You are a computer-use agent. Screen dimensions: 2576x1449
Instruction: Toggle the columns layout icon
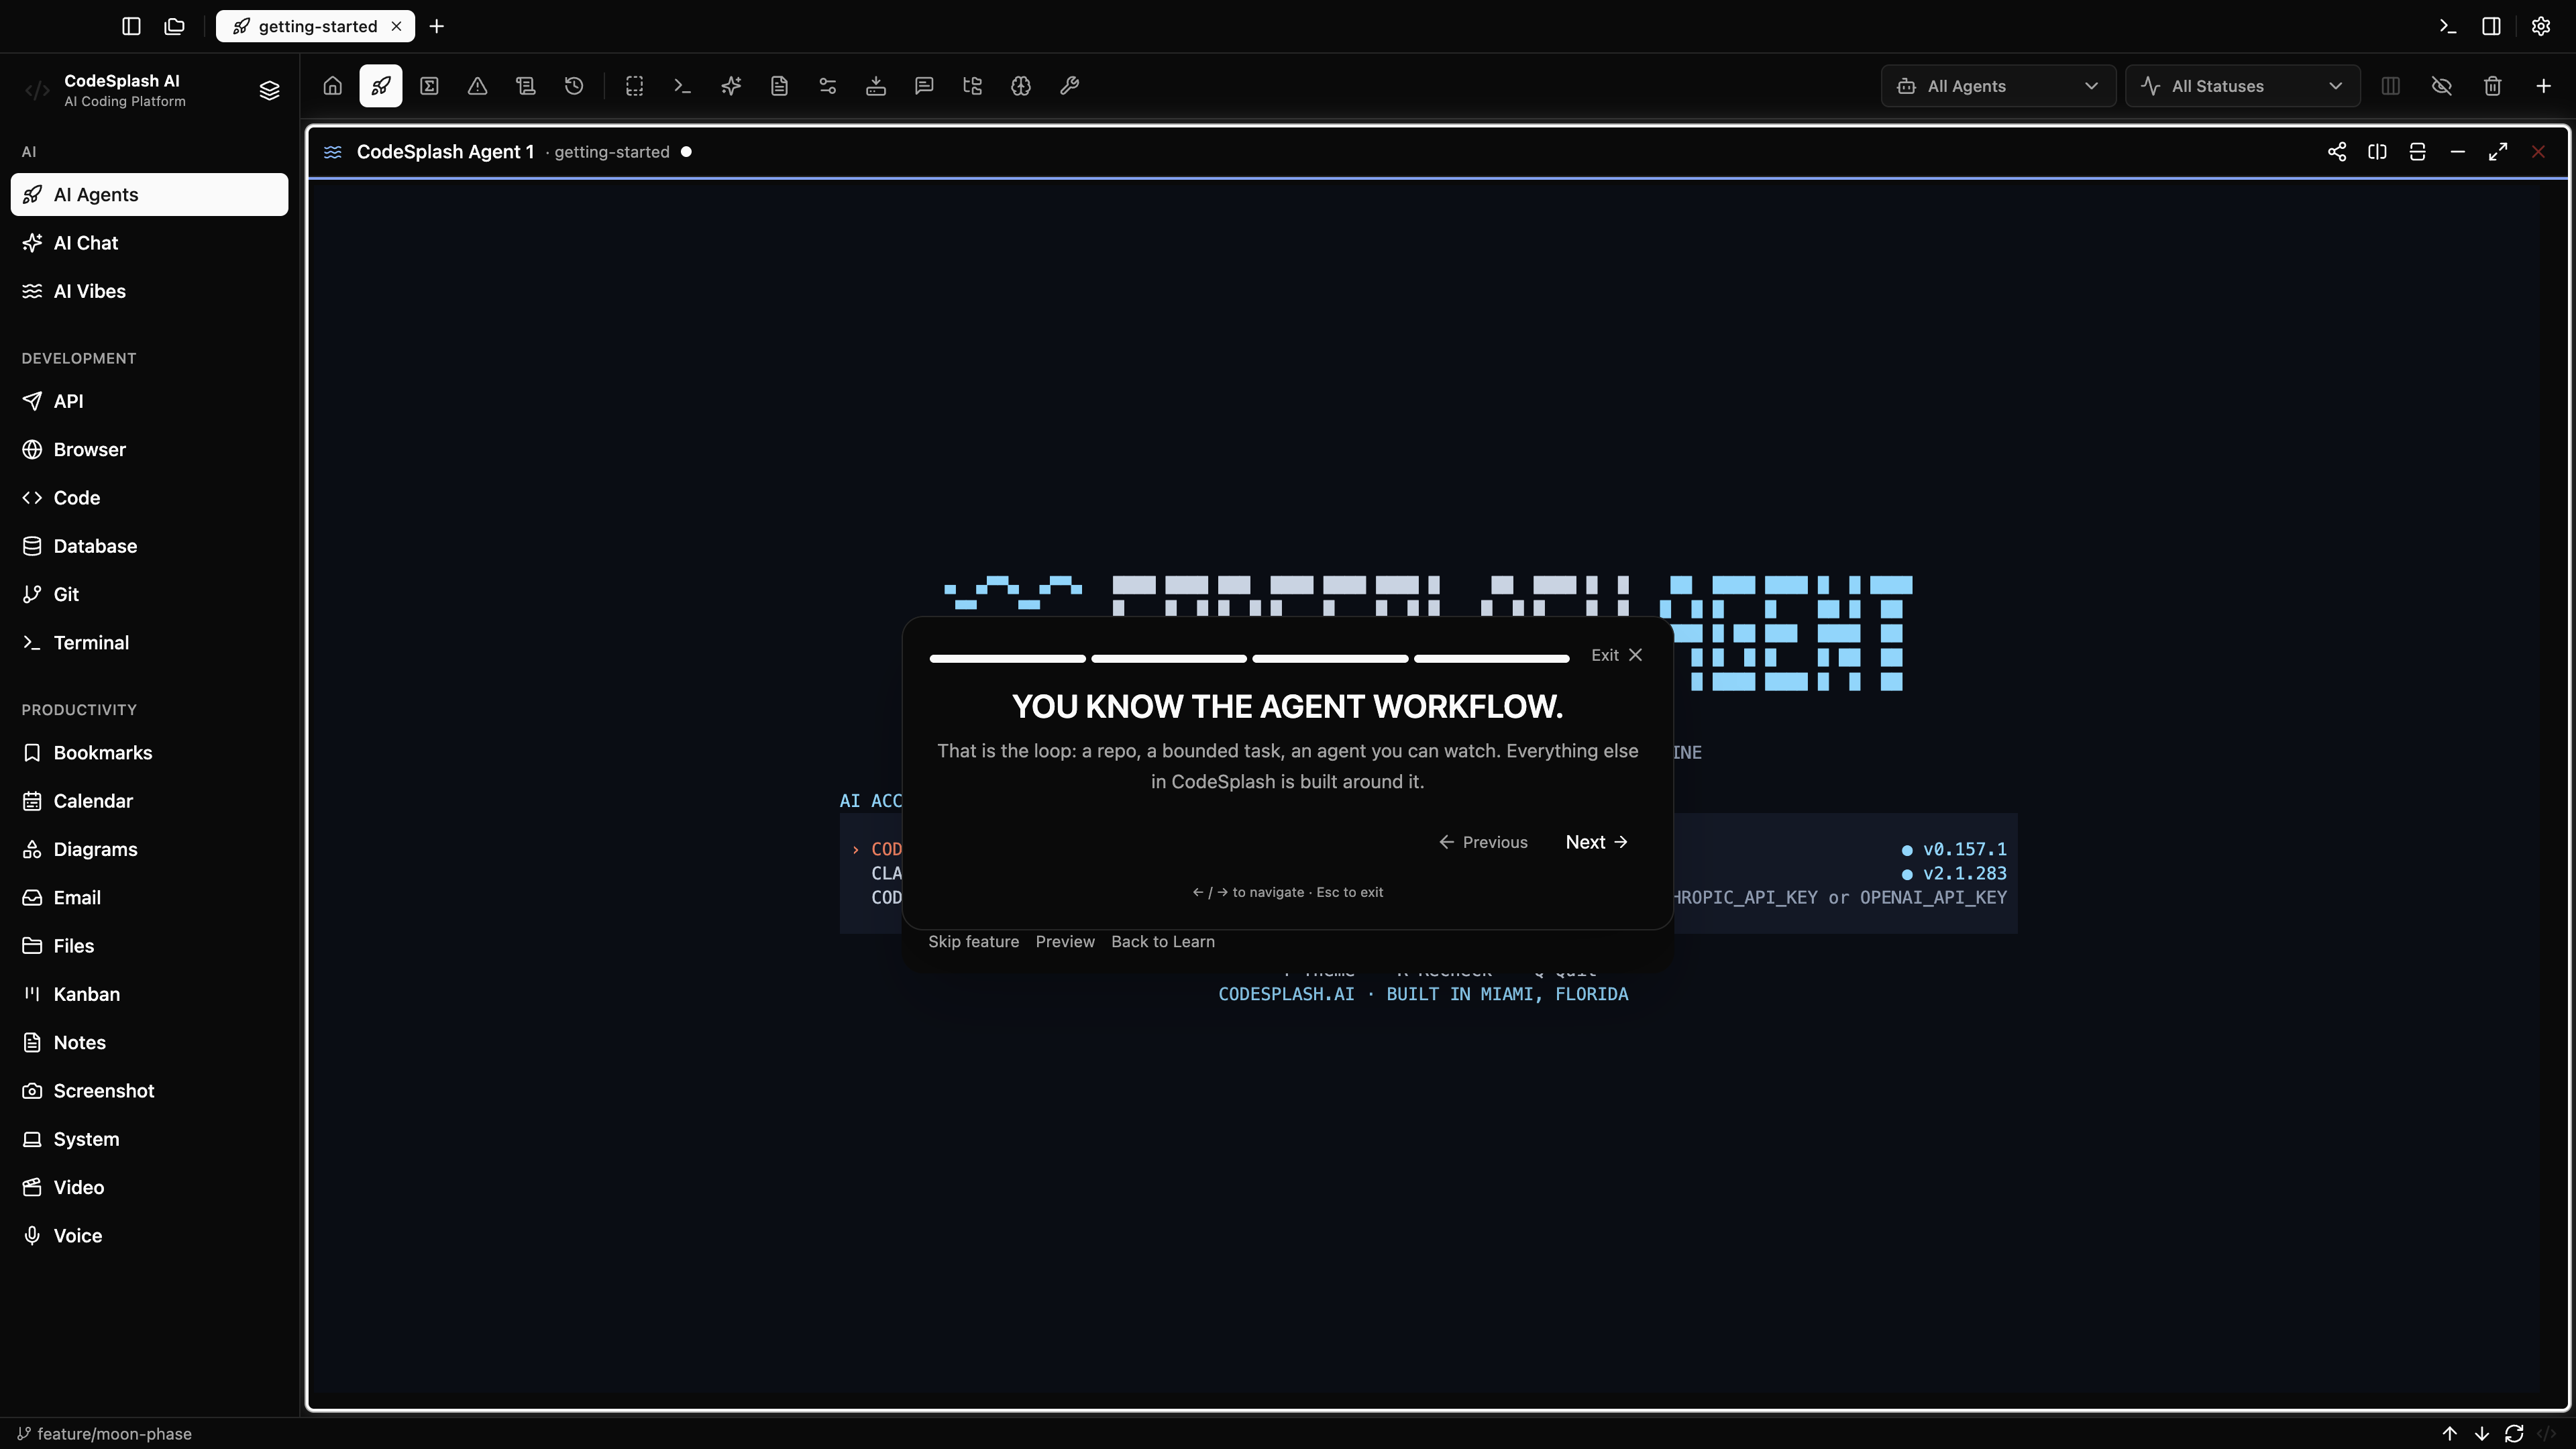tap(2391, 86)
